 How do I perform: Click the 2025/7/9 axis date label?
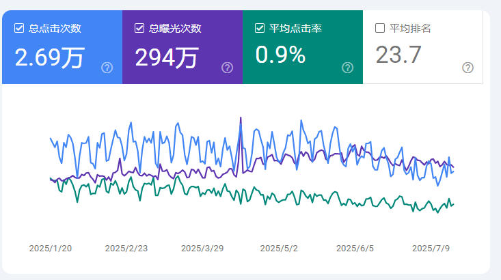coord(431,249)
